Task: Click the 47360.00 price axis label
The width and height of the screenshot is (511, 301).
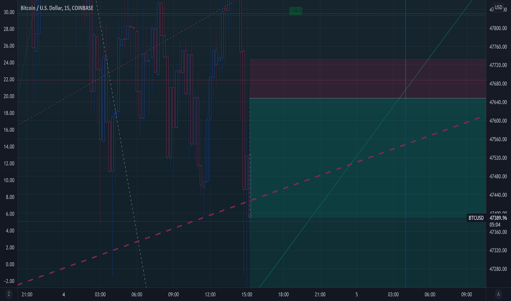Action: 498,232
